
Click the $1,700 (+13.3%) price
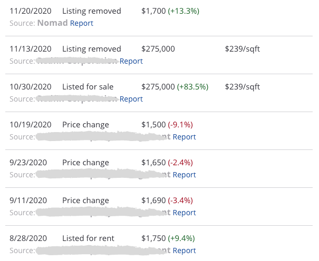pos(170,11)
